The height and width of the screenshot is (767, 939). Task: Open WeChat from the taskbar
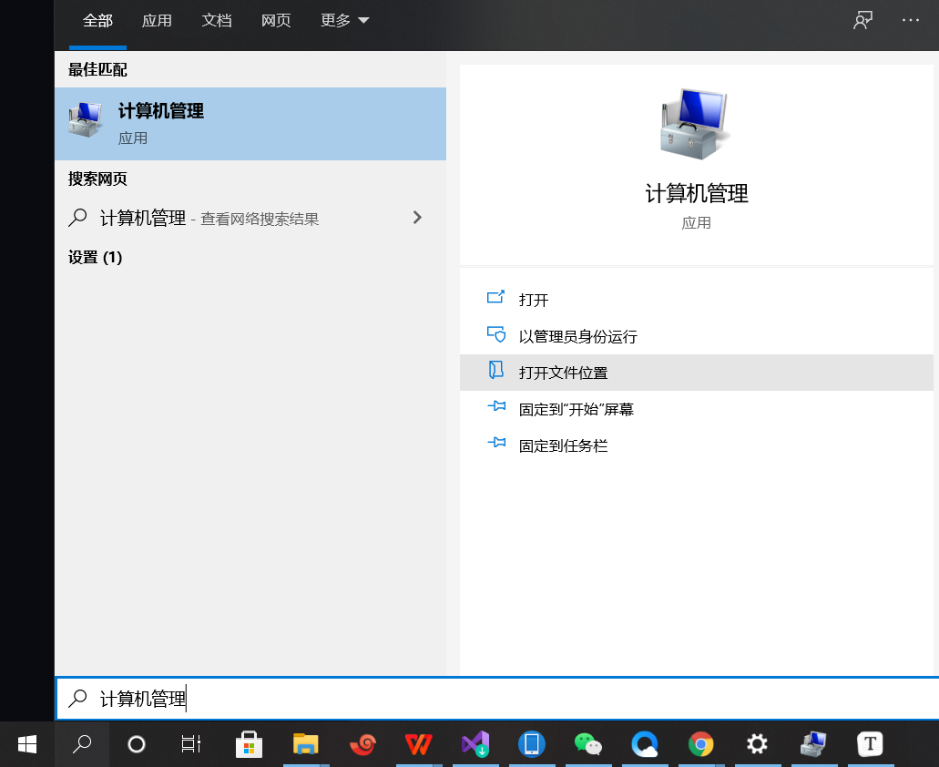point(588,744)
